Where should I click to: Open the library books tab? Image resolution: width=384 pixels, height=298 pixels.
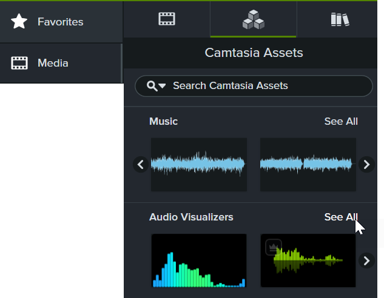(x=340, y=19)
